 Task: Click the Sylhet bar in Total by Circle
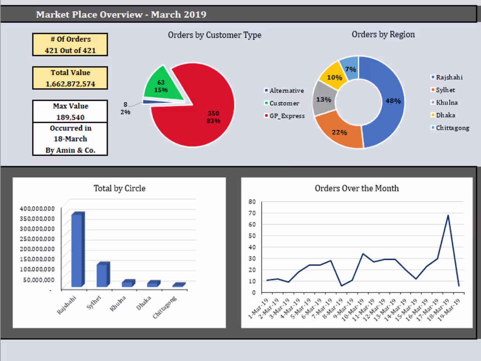[103, 274]
